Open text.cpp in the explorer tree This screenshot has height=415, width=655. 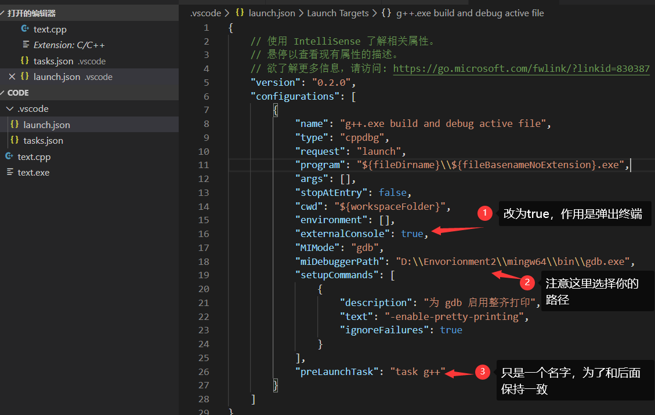pyautogui.click(x=34, y=157)
